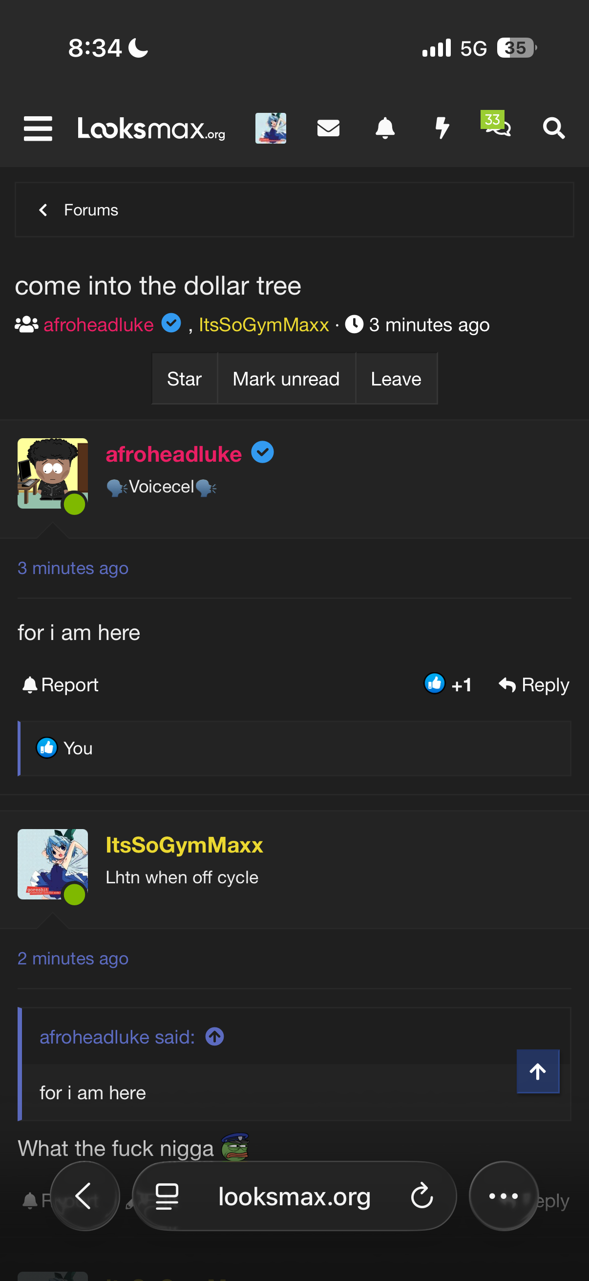Open ItsSoGymMaxx profile name link
This screenshot has height=1281, width=589.
point(185,845)
